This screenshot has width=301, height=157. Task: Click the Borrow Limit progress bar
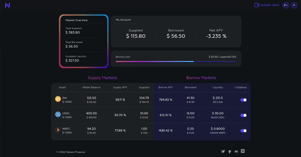[x=176, y=61]
